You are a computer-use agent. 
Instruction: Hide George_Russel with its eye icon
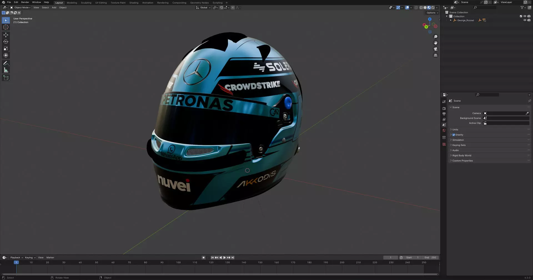tap(525, 20)
